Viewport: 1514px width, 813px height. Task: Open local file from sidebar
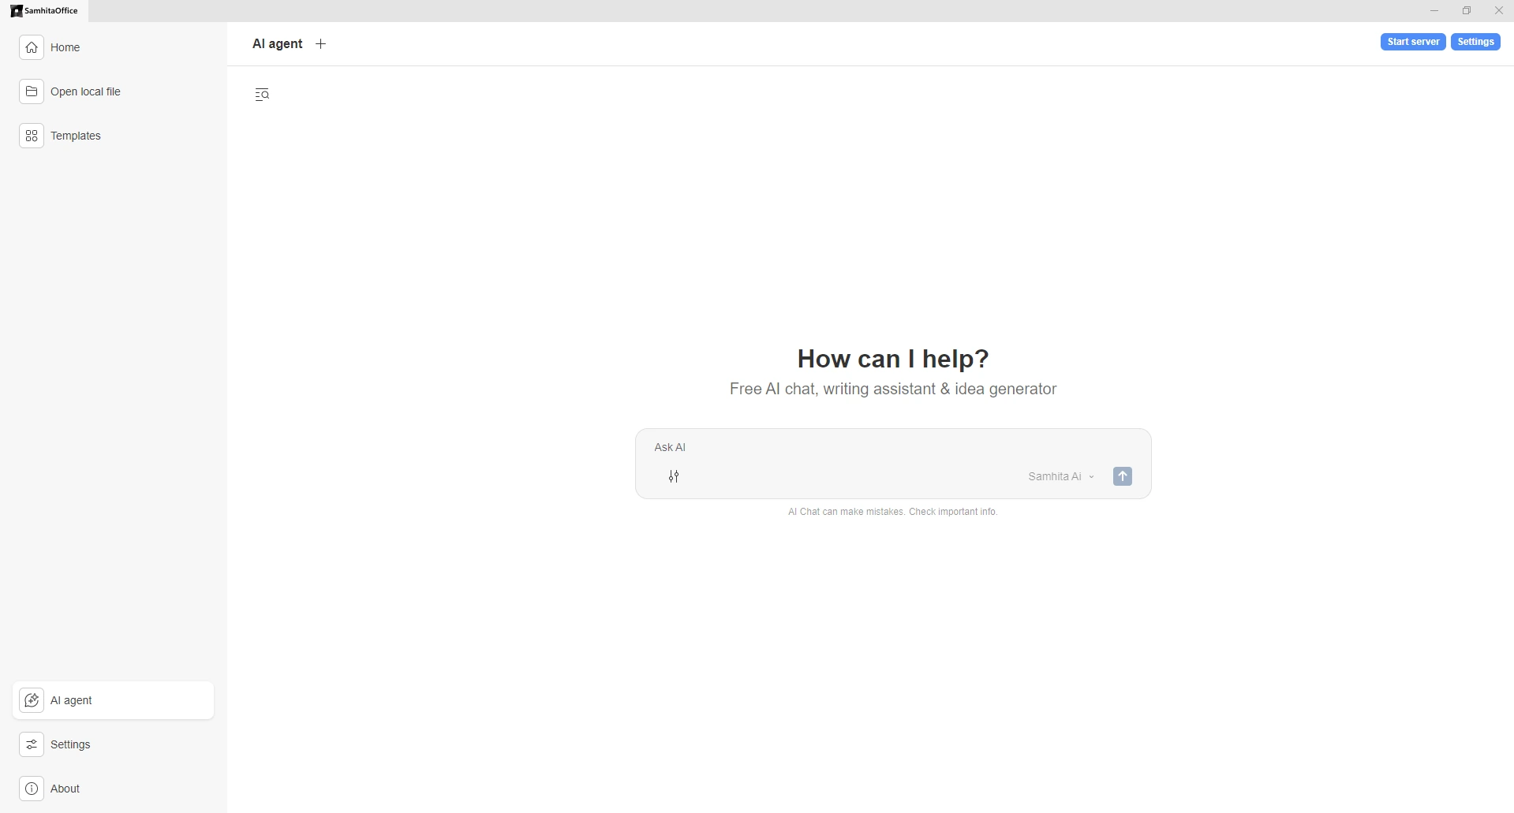coord(113,91)
